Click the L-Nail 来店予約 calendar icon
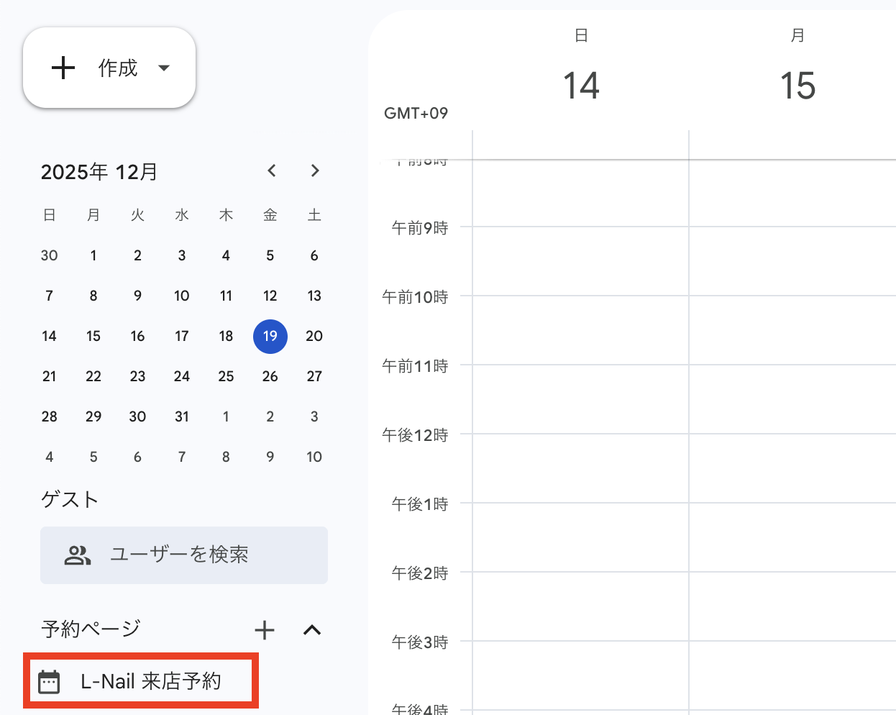The height and width of the screenshot is (715, 896). [x=49, y=681]
